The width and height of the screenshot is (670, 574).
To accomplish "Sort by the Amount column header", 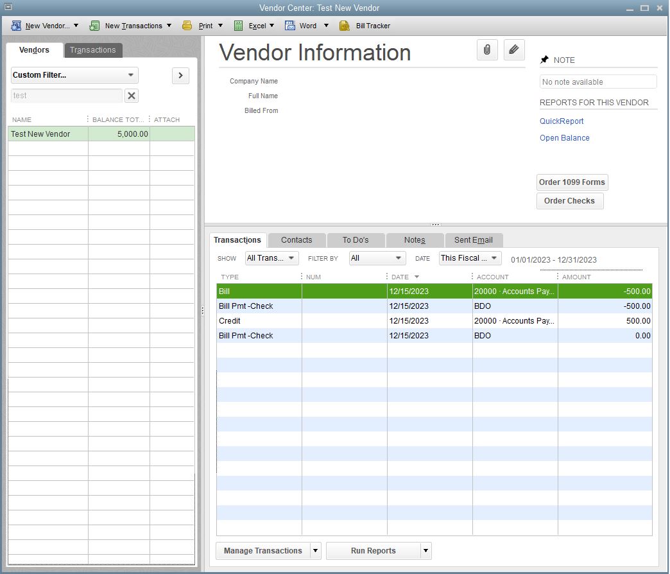I will click(x=605, y=277).
